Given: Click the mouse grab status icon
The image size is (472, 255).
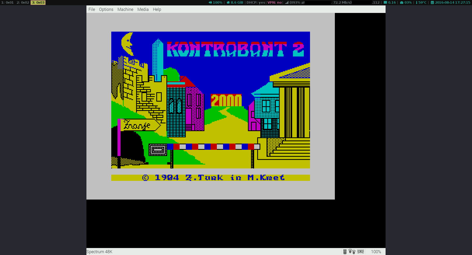Looking at the screenshot, I should [x=345, y=252].
